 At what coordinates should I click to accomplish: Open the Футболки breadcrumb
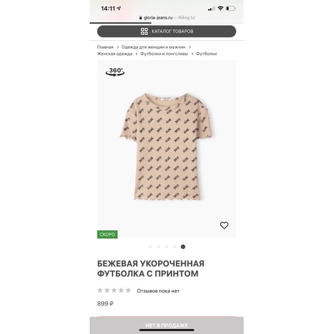click(x=206, y=54)
